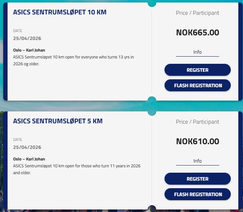Viewport: 243px width, 212px height.
Task: Select the NOK665.00 price
Action: pos(197,32)
